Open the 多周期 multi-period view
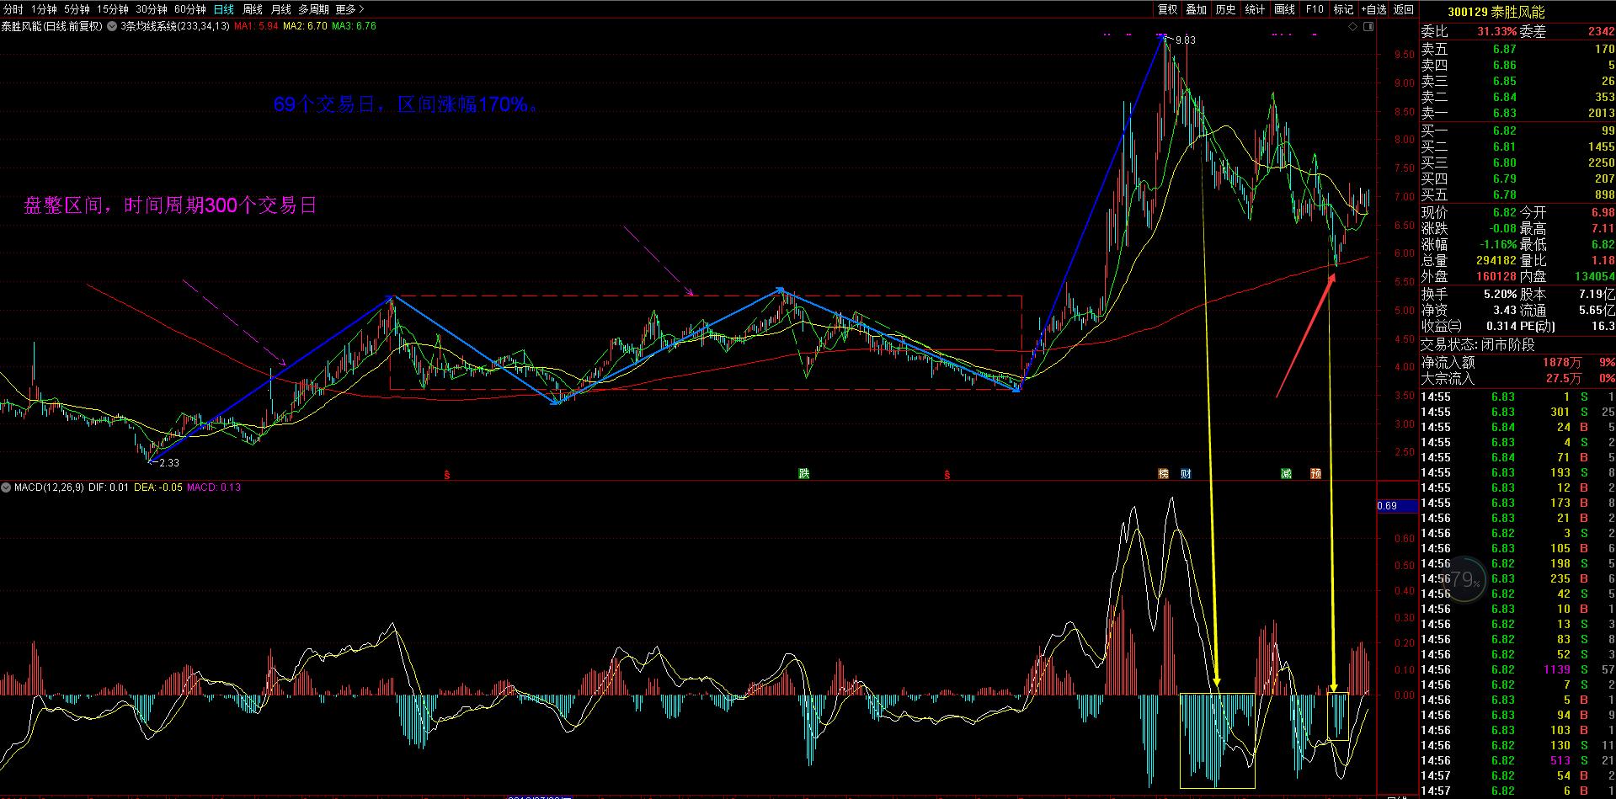This screenshot has width=1616, height=799. point(313,9)
